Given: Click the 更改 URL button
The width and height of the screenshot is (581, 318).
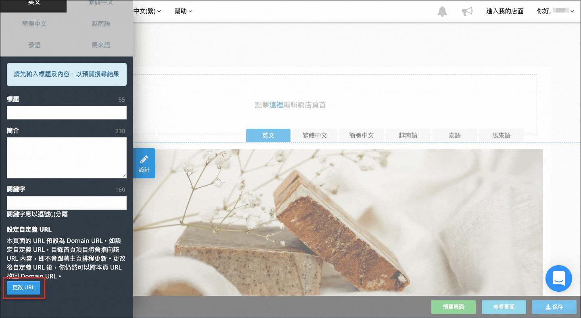Looking at the screenshot, I should (x=23, y=287).
